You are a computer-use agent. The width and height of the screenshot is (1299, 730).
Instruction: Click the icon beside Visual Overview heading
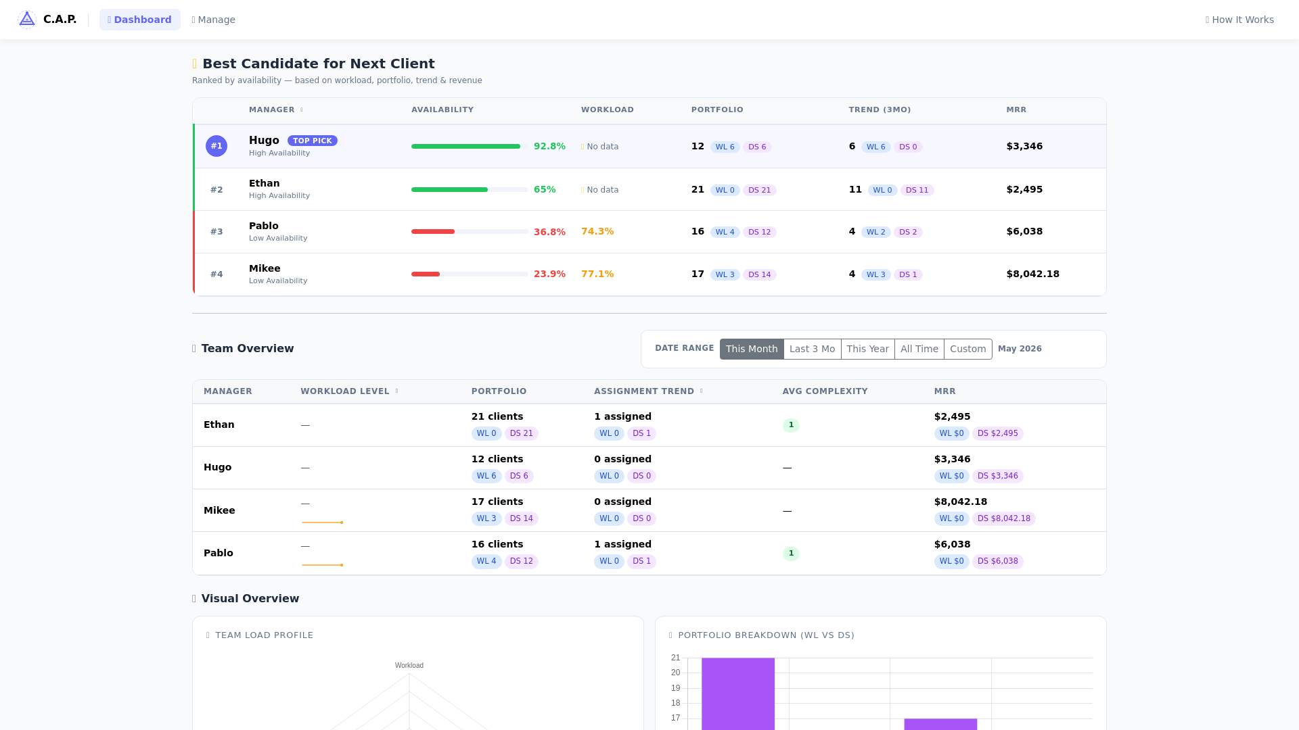click(194, 599)
